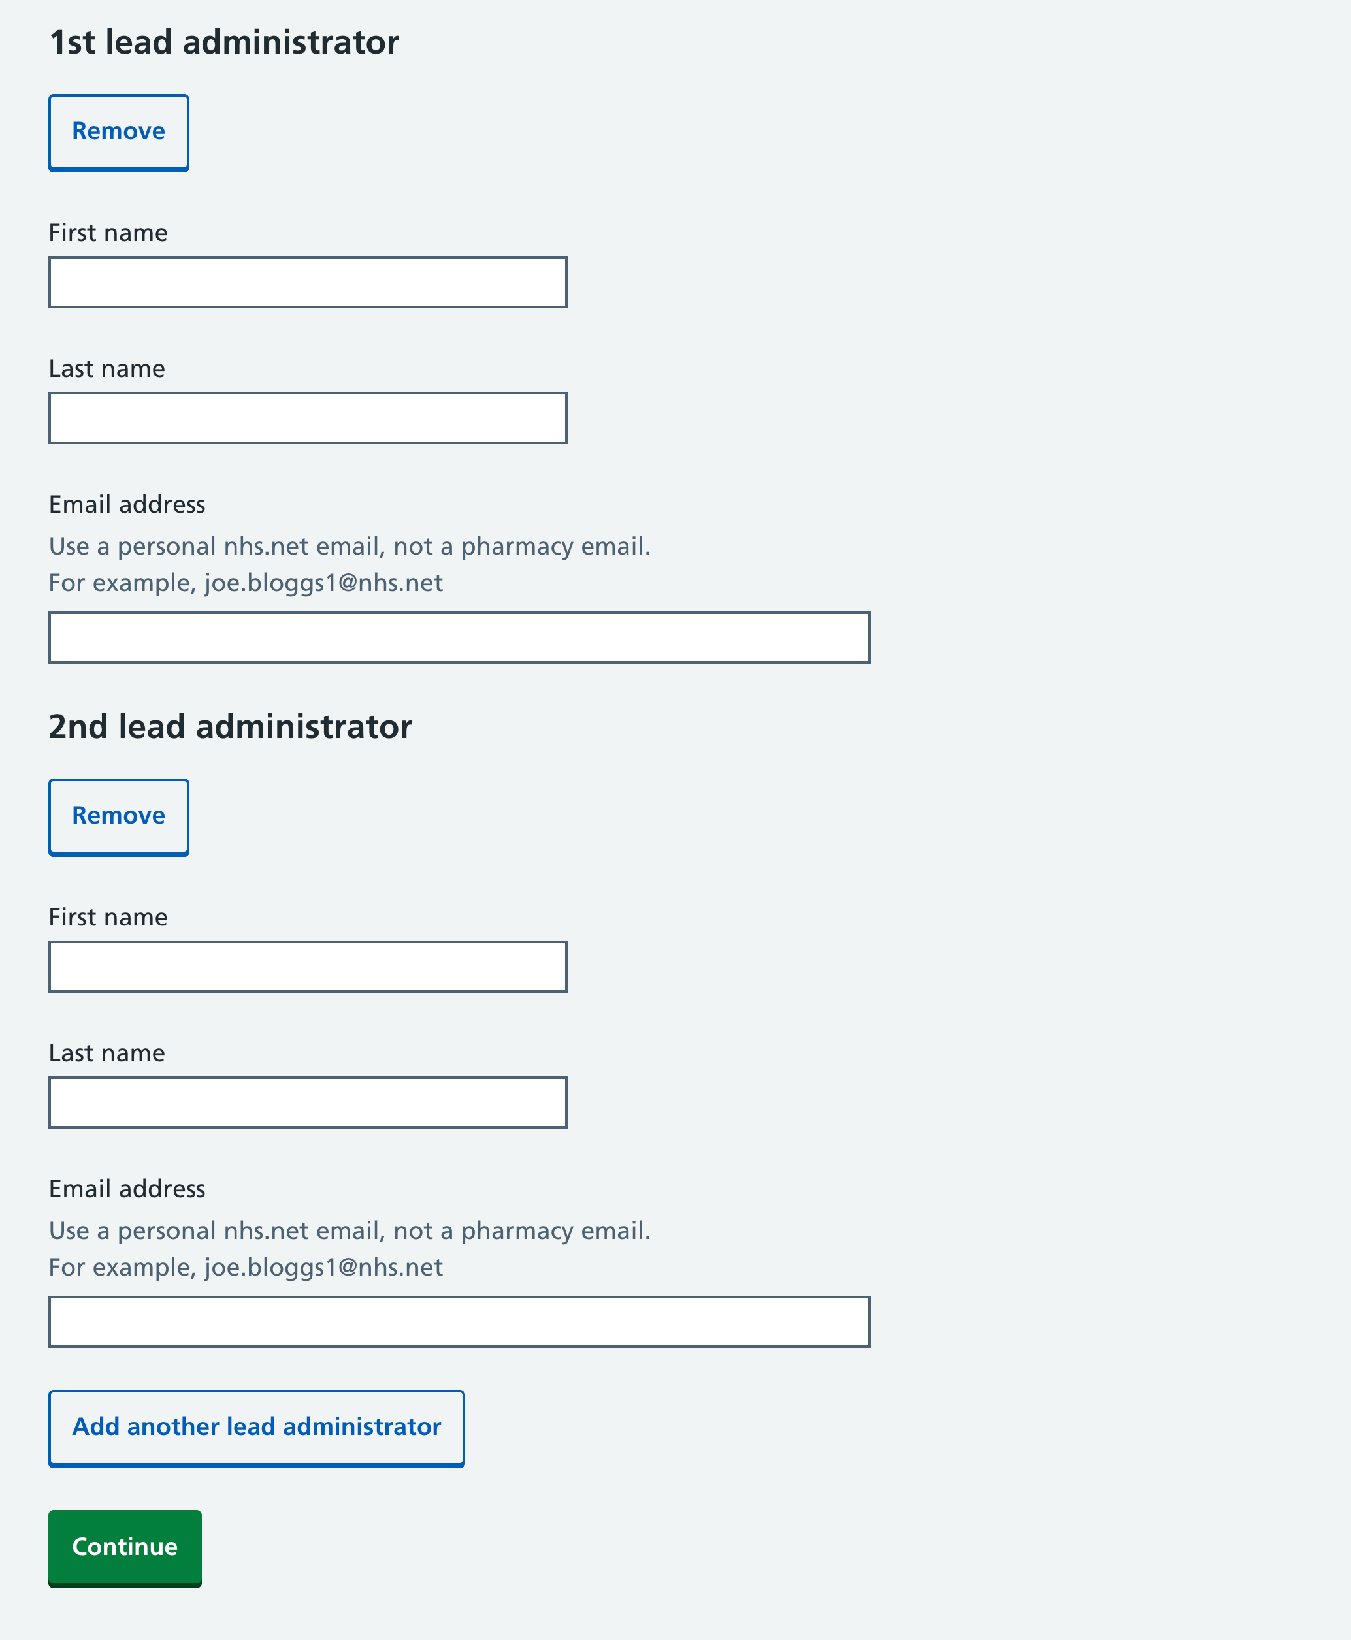The width and height of the screenshot is (1351, 1640).
Task: Click the 2nd administrator's Last name field
Action: (x=308, y=1102)
